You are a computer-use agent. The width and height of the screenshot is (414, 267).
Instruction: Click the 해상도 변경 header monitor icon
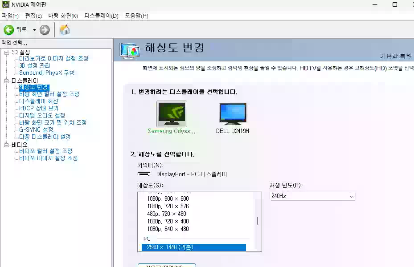[129, 50]
